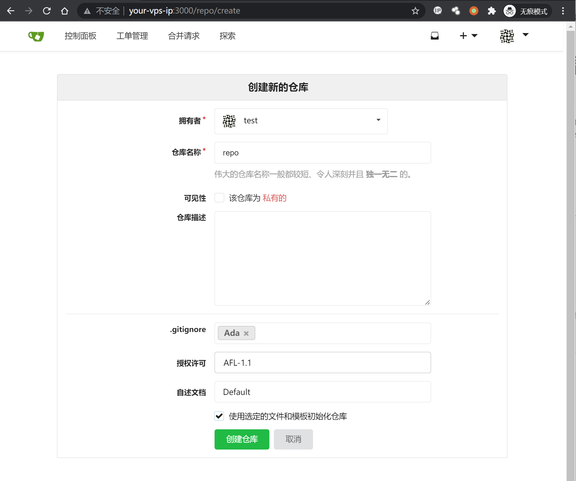The width and height of the screenshot is (576, 481).
Task: Open the user avatar profile menu
Action: click(x=514, y=36)
